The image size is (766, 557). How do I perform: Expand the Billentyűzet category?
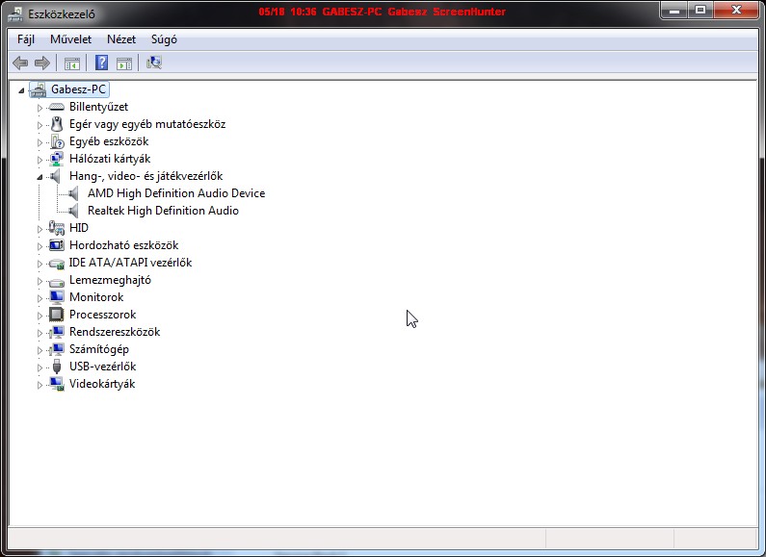click(x=40, y=108)
